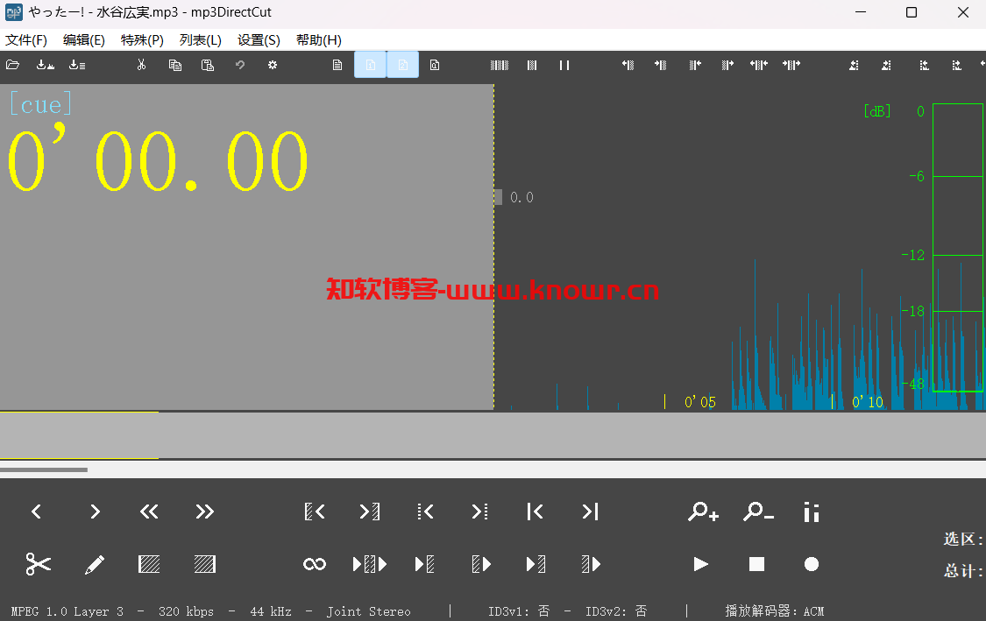The image size is (986, 621).
Task: Click the play-to-selection-start icon beside it
Action: tap(424, 564)
